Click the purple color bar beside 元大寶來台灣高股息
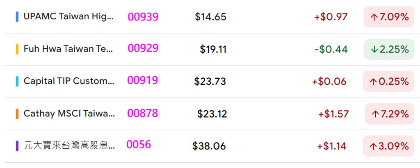The width and height of the screenshot is (420, 168). point(17,145)
